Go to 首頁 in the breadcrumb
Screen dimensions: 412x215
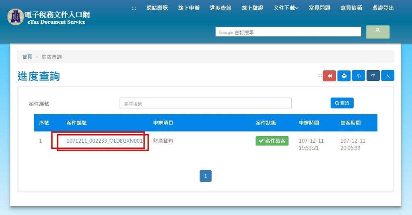[27, 57]
